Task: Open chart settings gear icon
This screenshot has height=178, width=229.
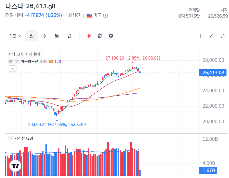Action: coord(111,36)
